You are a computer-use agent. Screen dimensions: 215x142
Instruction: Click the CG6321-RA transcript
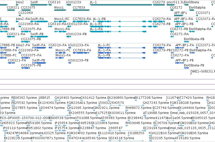(x=11, y=37)
